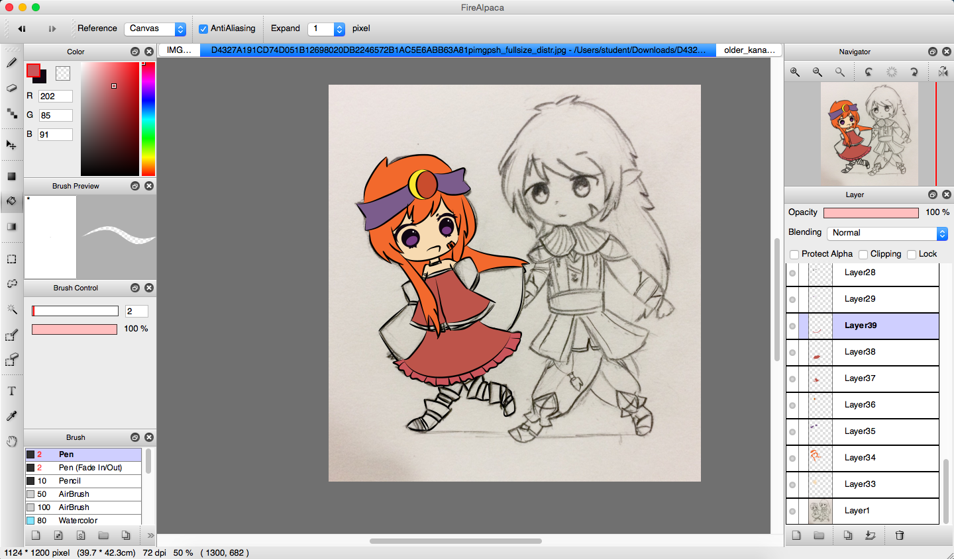The width and height of the screenshot is (954, 559).
Task: Click the Layer35 thumbnail
Action: pos(820,432)
